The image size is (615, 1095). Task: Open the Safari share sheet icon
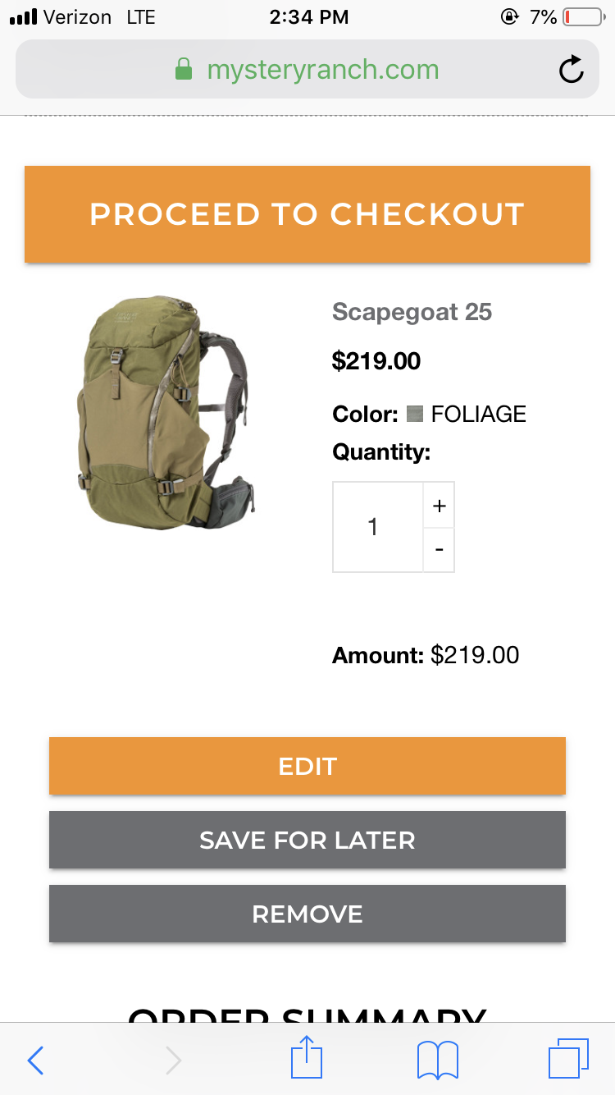pyautogui.click(x=307, y=1057)
